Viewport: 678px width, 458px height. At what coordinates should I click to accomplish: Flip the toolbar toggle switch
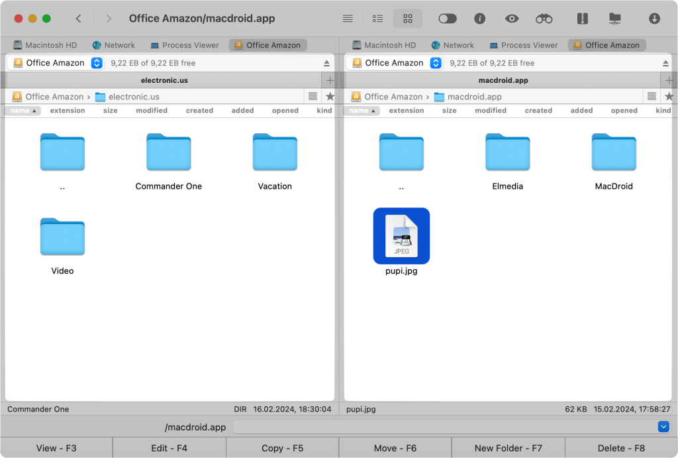[x=447, y=19]
